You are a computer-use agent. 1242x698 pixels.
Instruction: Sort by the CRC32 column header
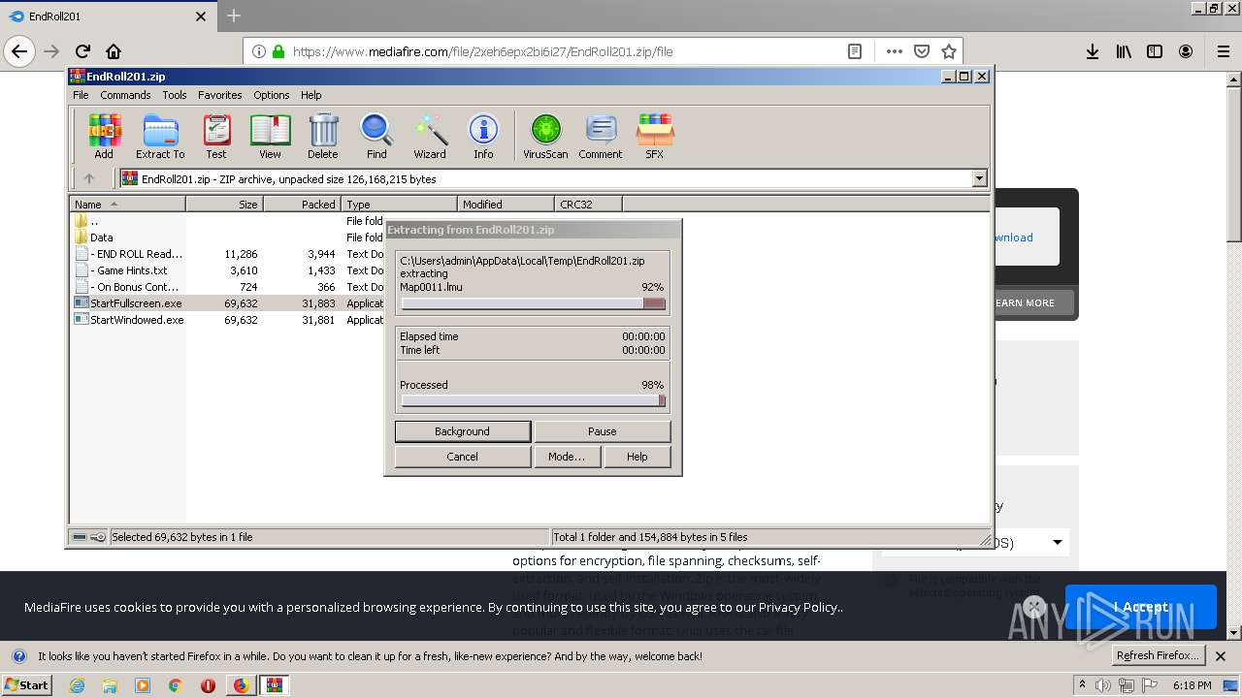click(x=588, y=204)
